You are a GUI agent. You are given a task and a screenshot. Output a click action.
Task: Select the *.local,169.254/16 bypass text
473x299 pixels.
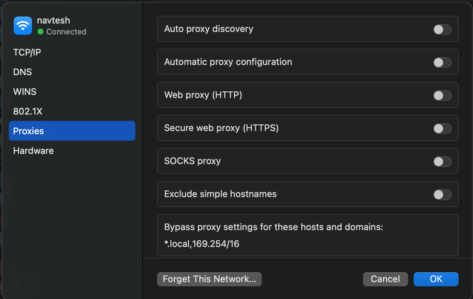pos(201,244)
